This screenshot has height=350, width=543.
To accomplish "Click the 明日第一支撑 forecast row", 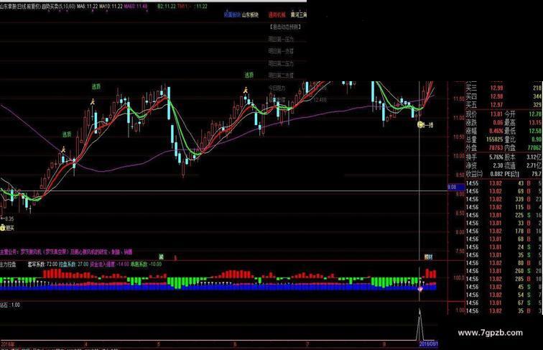I will tap(281, 51).
